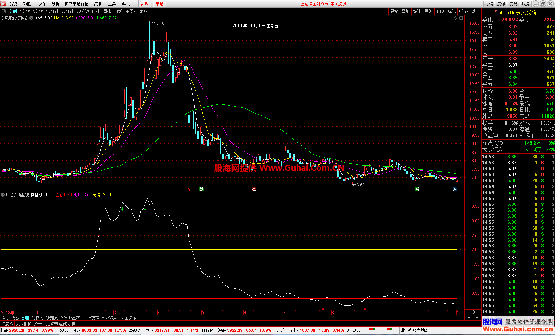Click the 行情 button in title bar

tap(489, 4)
